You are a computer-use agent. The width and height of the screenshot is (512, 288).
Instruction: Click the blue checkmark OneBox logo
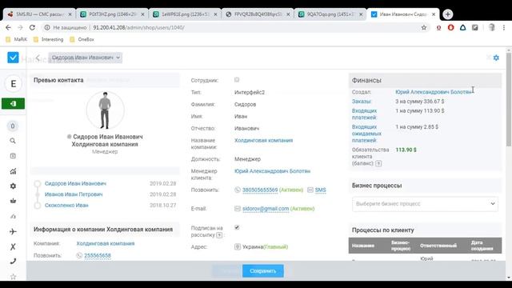(13, 58)
